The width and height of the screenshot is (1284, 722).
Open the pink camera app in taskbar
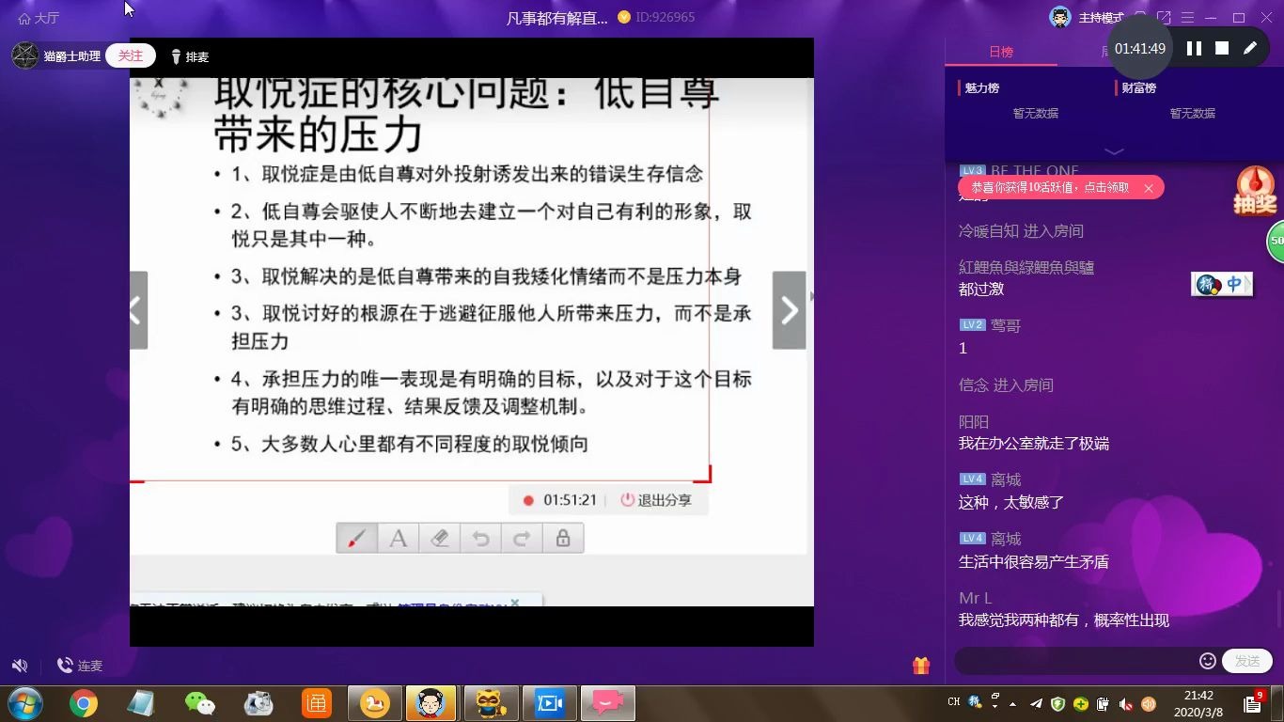click(607, 703)
